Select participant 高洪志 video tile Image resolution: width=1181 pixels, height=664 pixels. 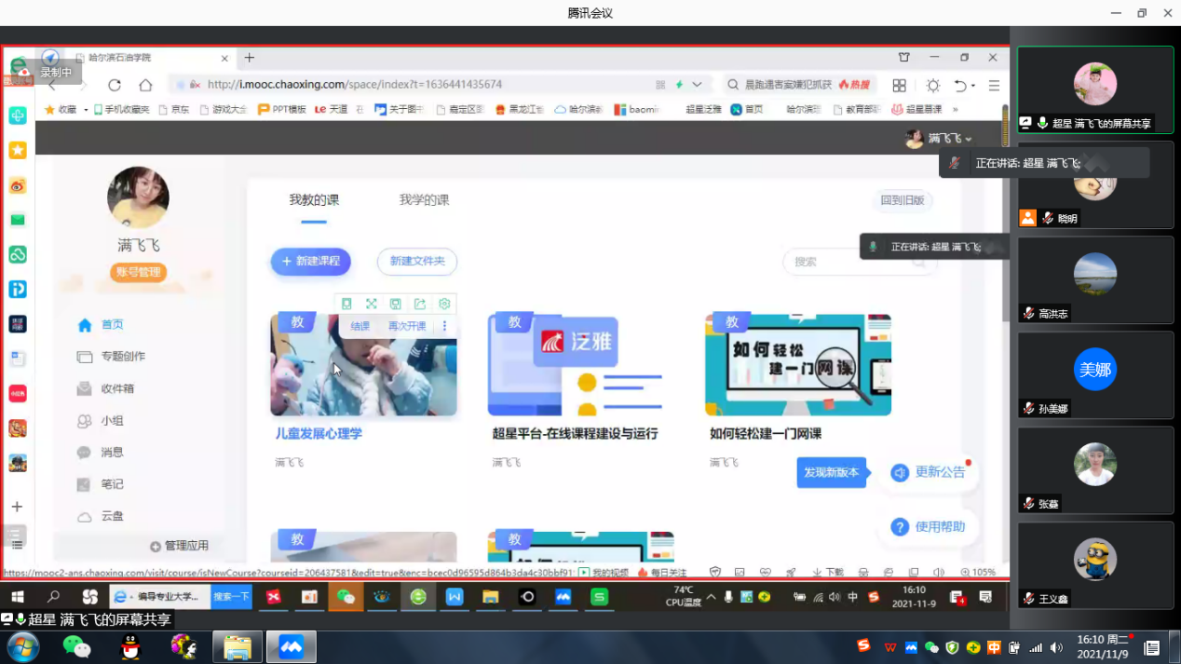pos(1094,279)
